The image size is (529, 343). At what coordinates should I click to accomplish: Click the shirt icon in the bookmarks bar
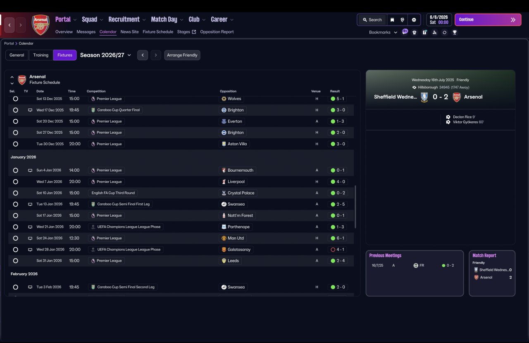415,32
